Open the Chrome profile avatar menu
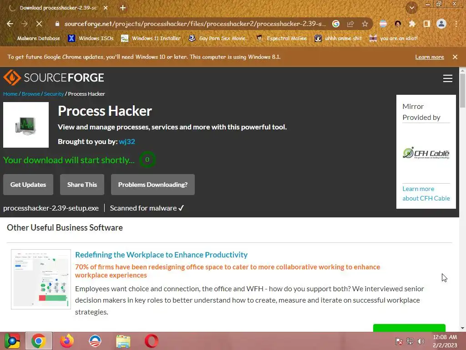Image resolution: width=466 pixels, height=350 pixels. [441, 24]
